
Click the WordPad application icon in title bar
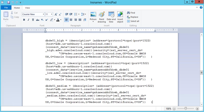(x=2, y=2)
